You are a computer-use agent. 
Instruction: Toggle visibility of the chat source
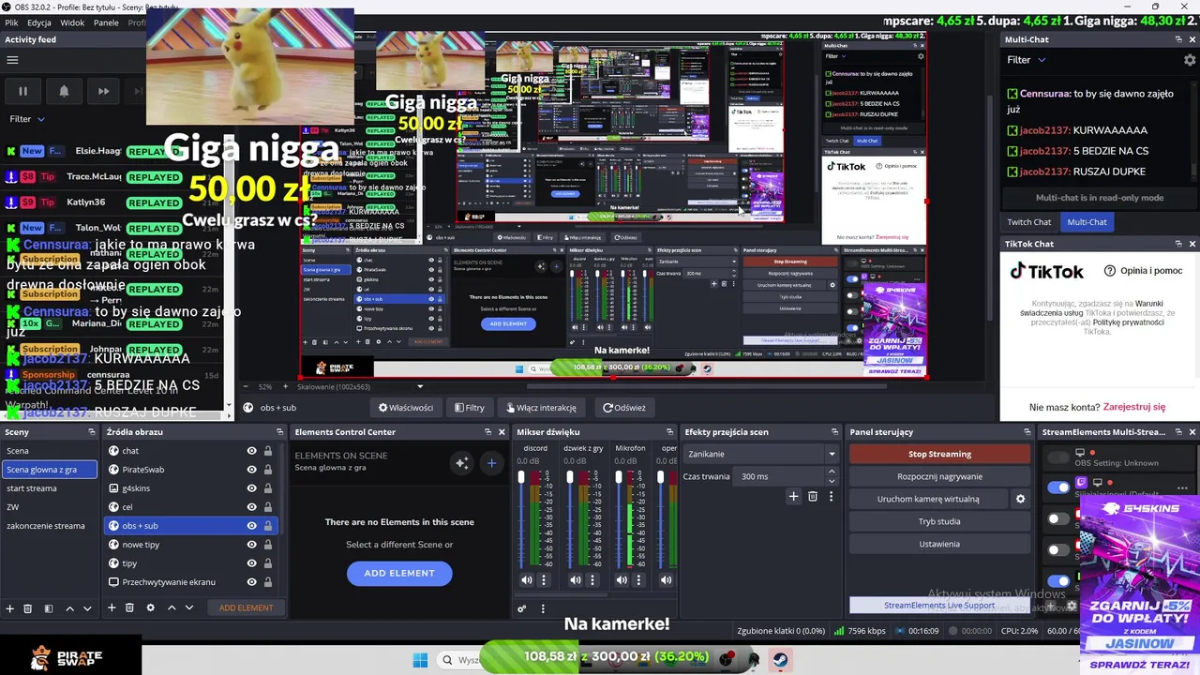(251, 451)
